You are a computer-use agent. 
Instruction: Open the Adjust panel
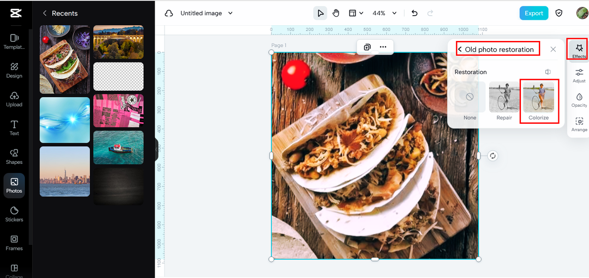(x=579, y=75)
